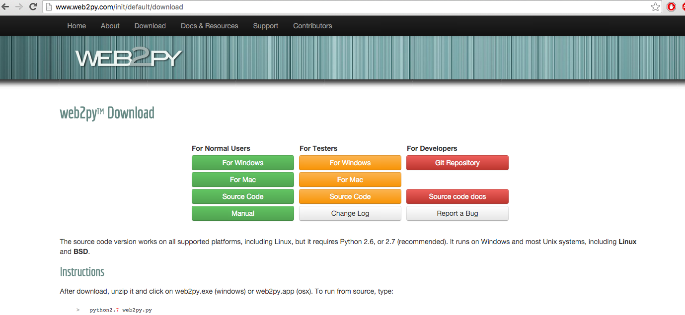Image resolution: width=685 pixels, height=315 pixels.
Task: Focus the URL address bar field
Action: 348,7
